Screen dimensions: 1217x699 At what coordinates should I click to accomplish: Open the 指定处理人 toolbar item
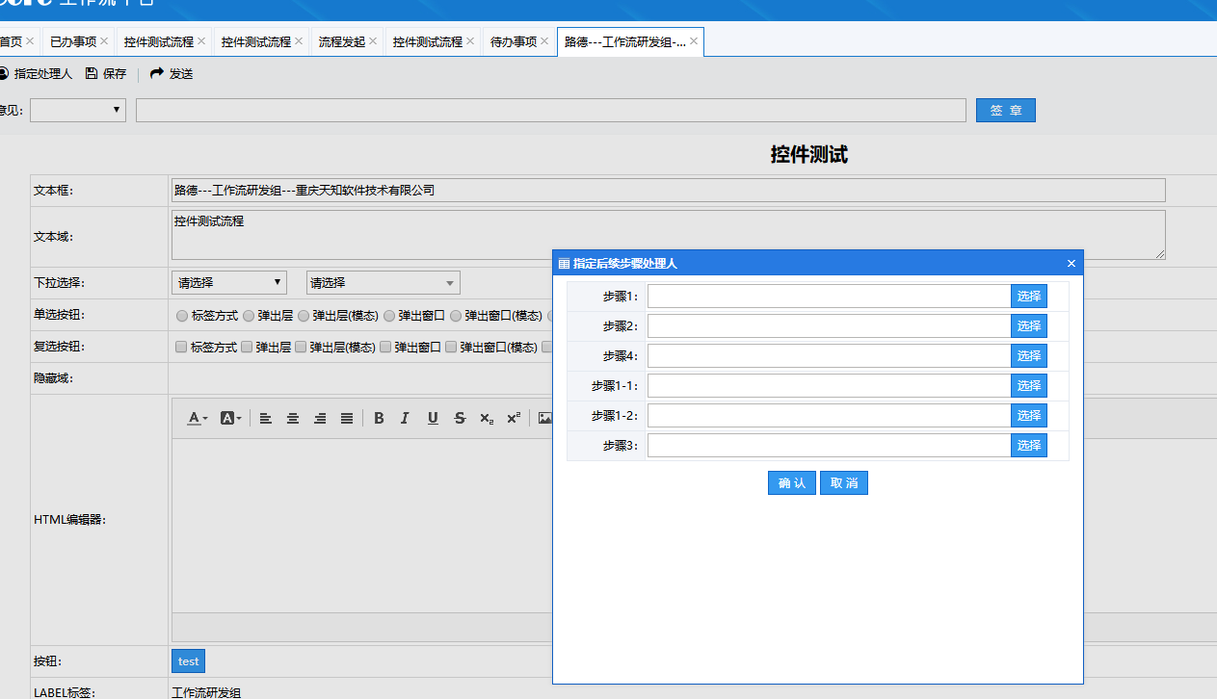(x=36, y=74)
